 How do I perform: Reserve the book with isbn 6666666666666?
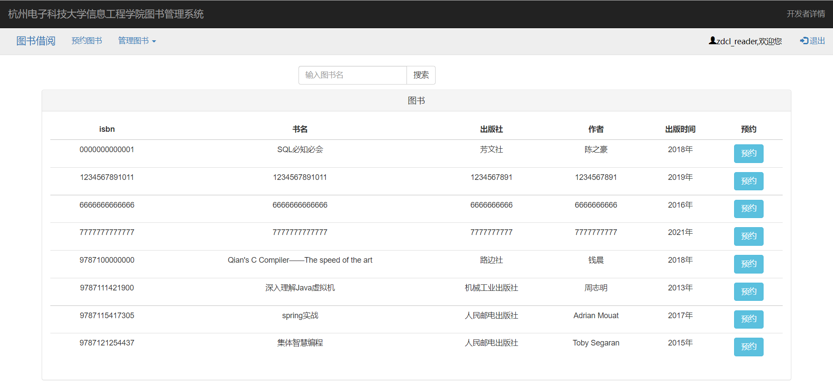748,209
